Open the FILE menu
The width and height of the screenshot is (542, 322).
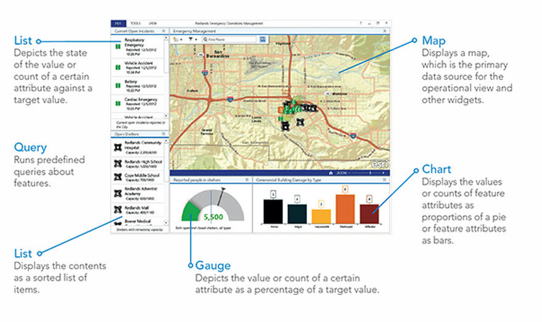(118, 23)
